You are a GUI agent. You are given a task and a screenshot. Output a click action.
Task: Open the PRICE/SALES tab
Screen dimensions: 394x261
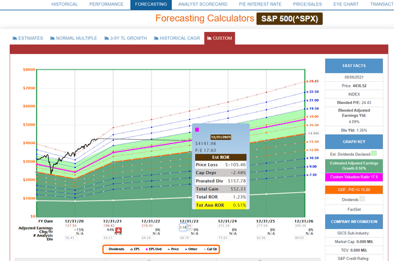click(307, 4)
